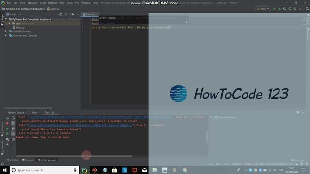The image size is (310, 174).
Task: Open the Project view dropdown
Action: click(14, 14)
